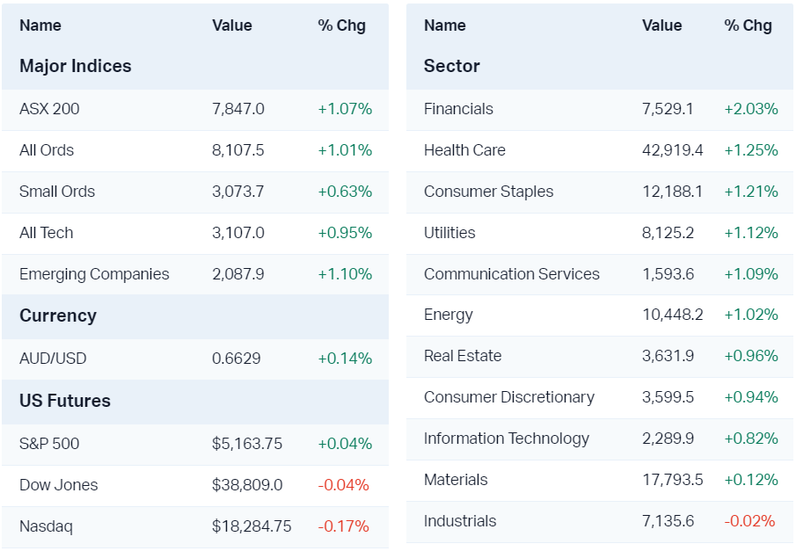This screenshot has width=796, height=551.
Task: Click the Real Estate sector
Action: (x=463, y=356)
